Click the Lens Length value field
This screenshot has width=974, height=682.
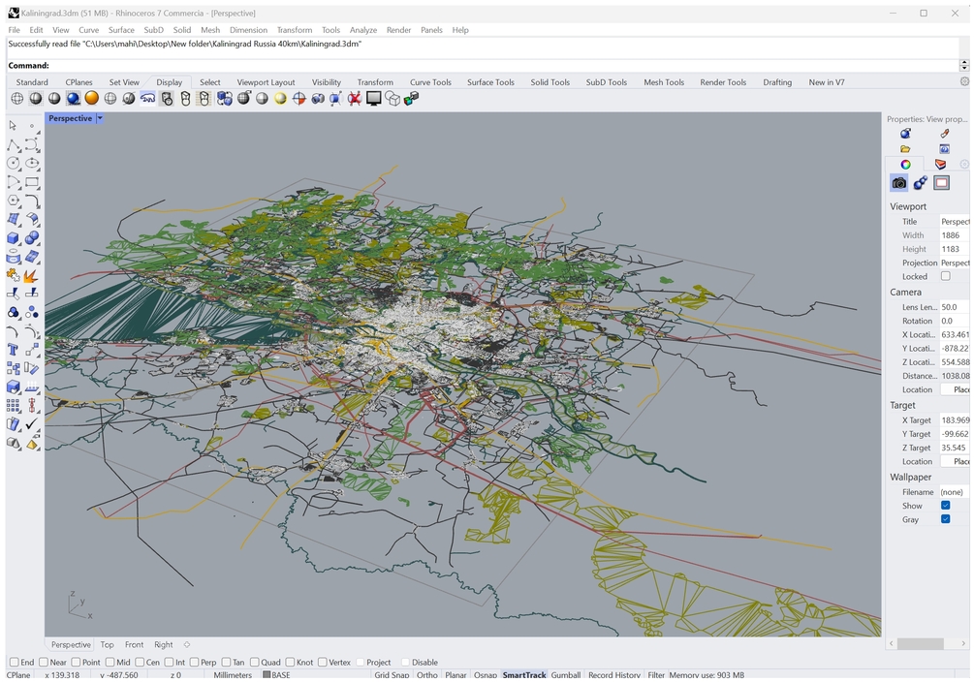pyautogui.click(x=954, y=307)
